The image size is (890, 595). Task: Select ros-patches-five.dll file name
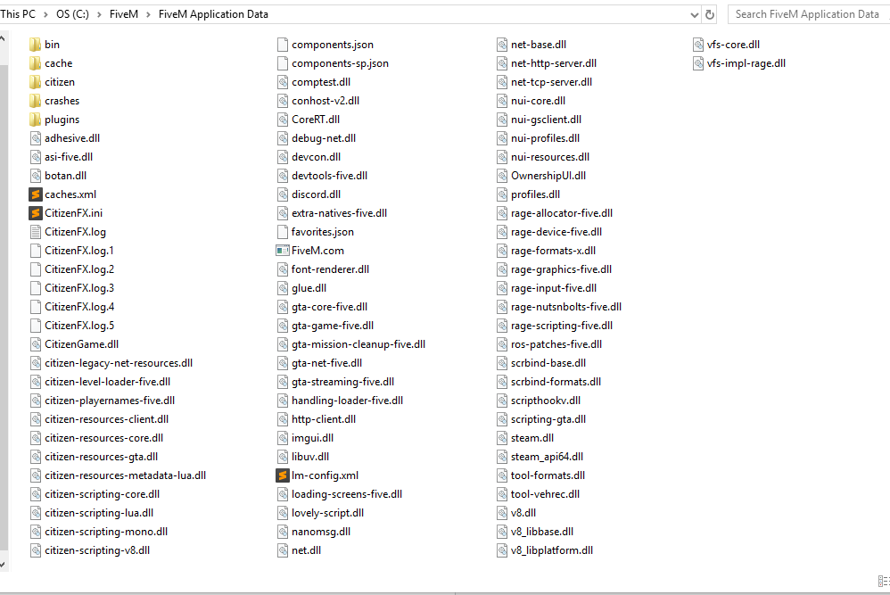[x=556, y=344]
